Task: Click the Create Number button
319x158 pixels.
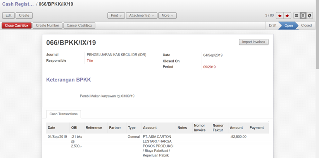Action: 47,26
